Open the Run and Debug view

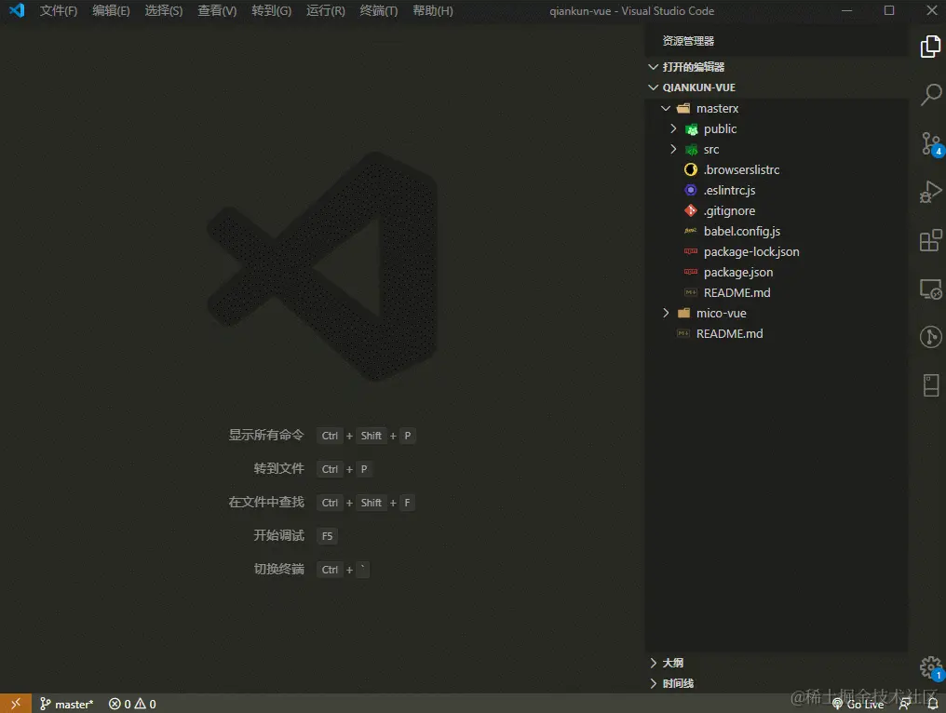930,192
